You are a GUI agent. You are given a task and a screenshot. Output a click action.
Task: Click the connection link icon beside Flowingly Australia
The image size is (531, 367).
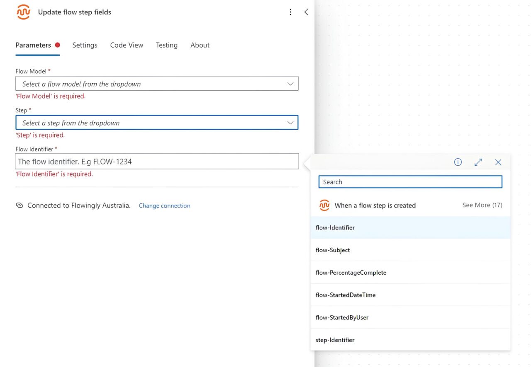tap(19, 205)
